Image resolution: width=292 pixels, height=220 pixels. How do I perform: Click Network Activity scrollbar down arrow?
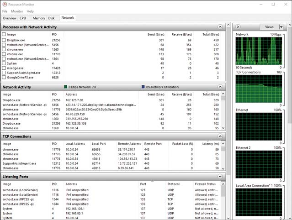point(223,128)
